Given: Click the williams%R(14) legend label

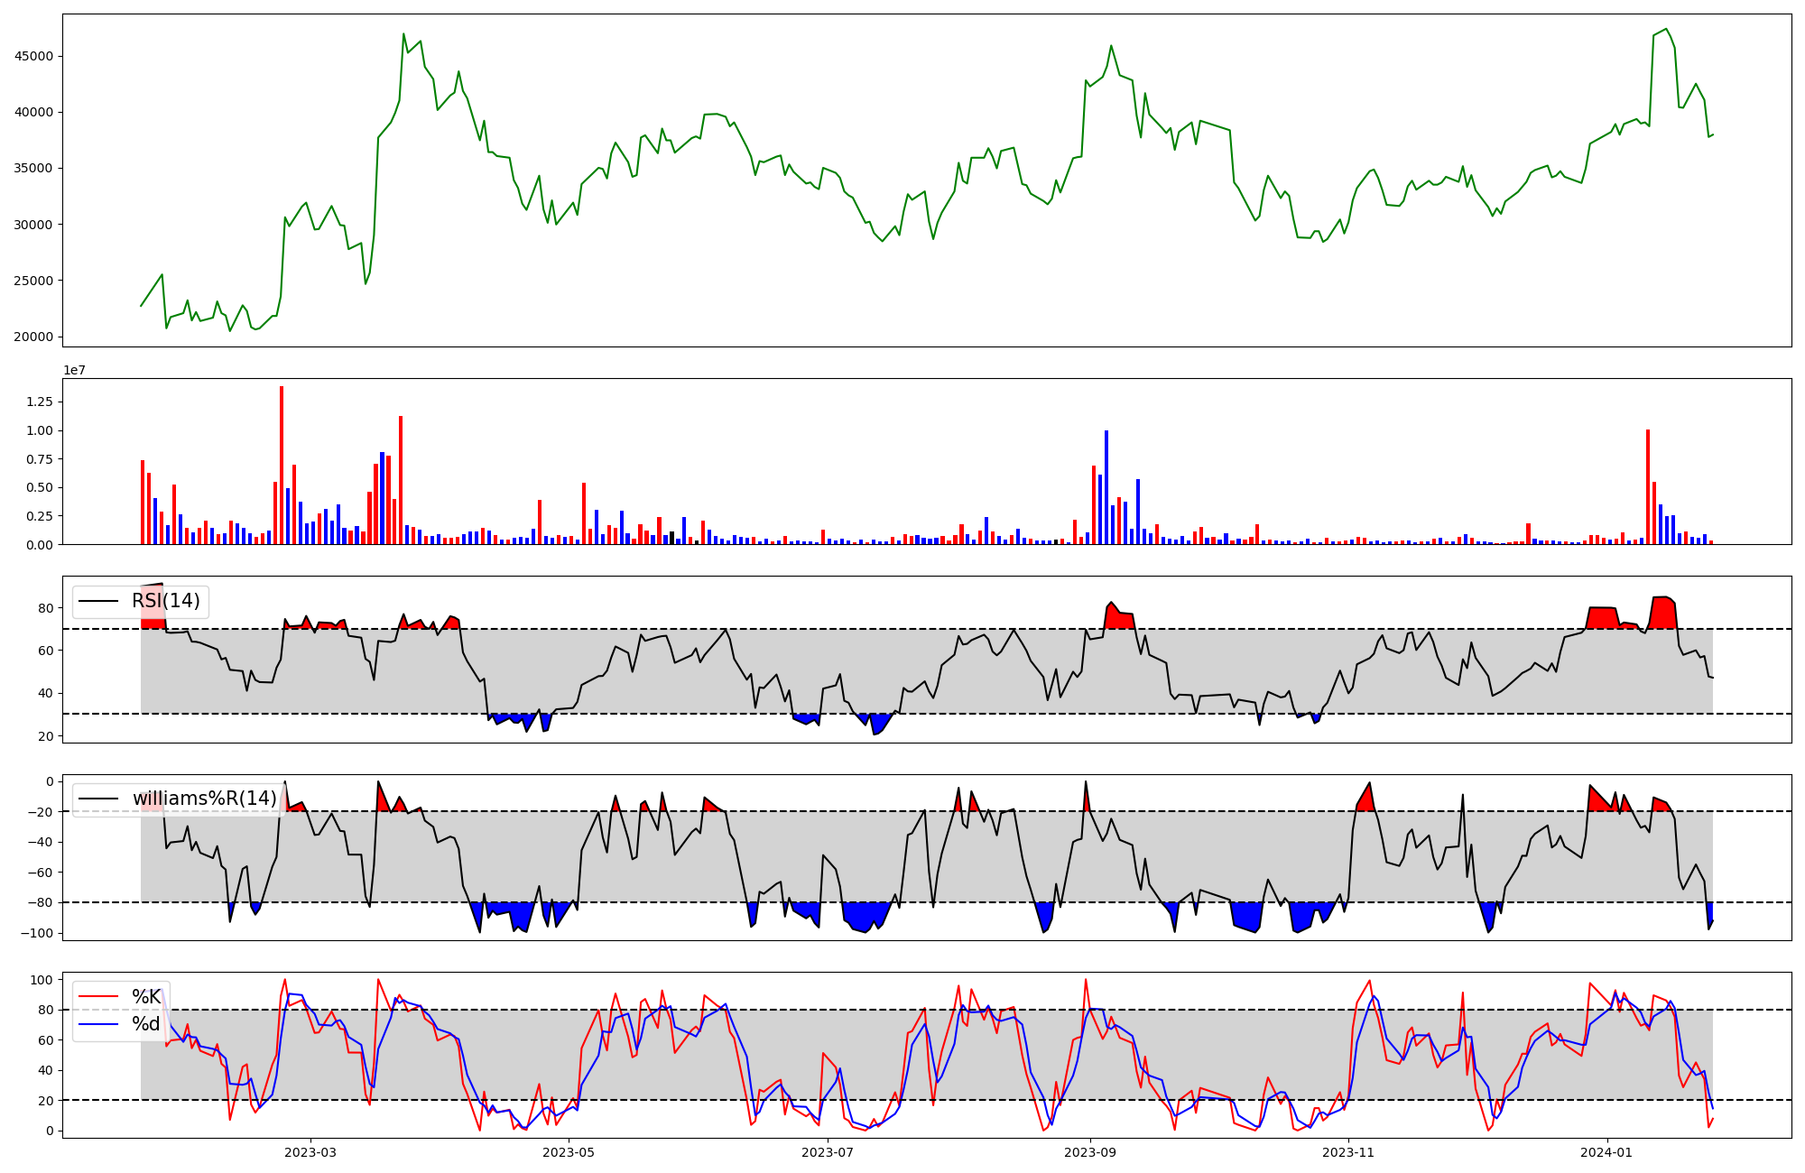Looking at the screenshot, I should (x=205, y=799).
